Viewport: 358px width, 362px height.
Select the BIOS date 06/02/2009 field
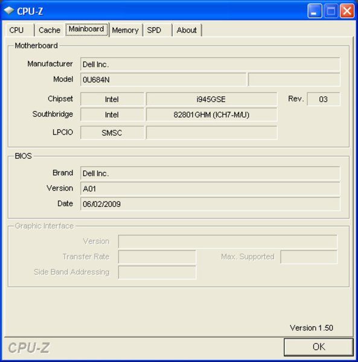tap(210, 204)
